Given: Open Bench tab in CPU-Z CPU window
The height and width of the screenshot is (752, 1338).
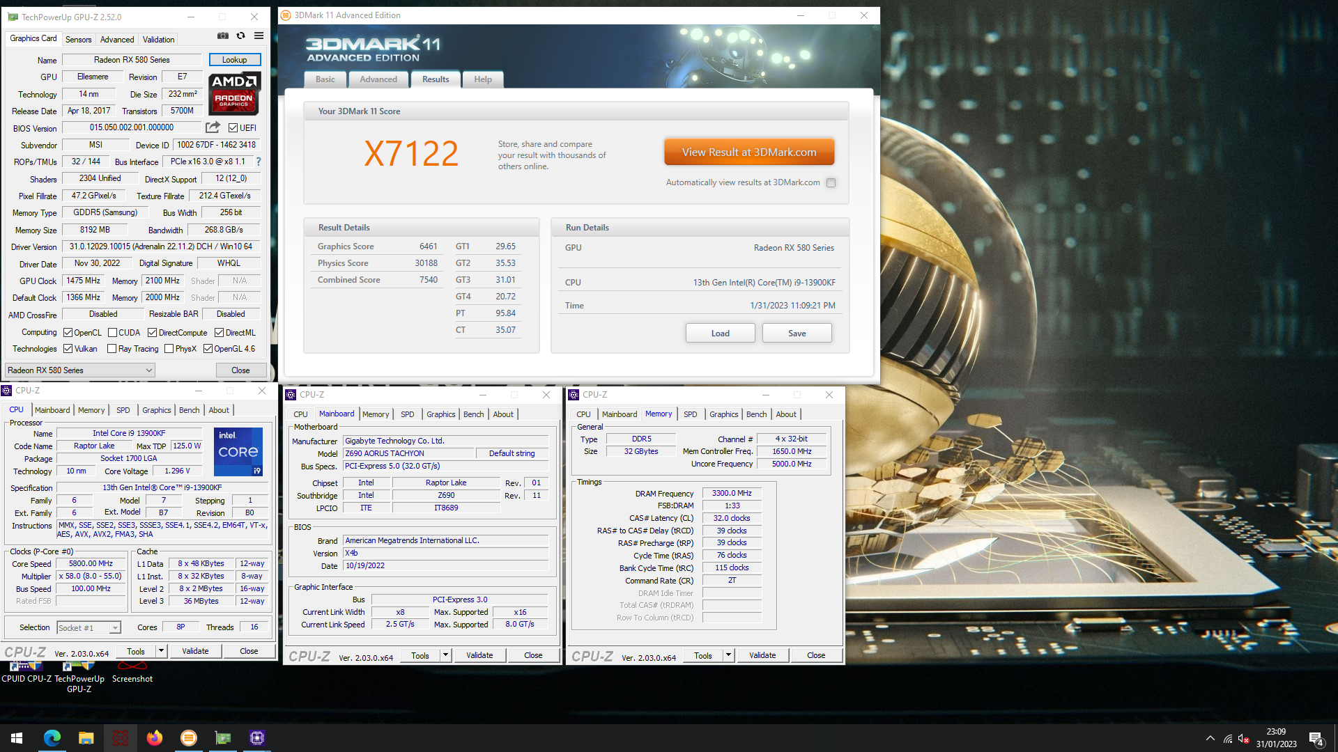Looking at the screenshot, I should [189, 410].
